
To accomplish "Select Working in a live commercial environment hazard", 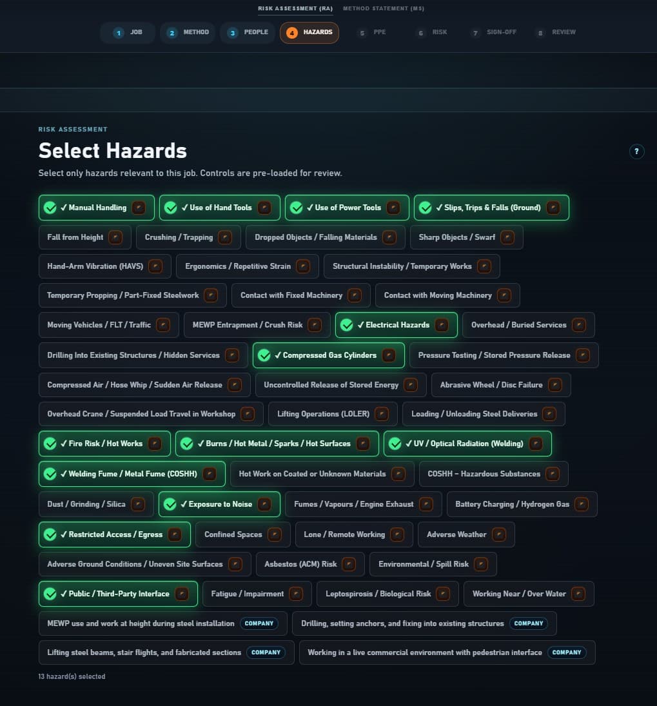I will [447, 652].
